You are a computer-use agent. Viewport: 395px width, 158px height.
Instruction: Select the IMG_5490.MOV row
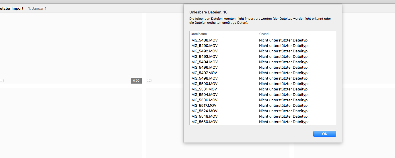click(262, 46)
